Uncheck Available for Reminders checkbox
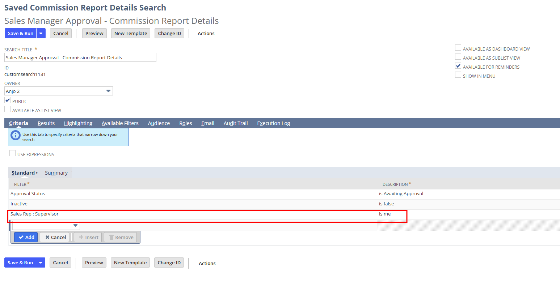The height and width of the screenshot is (286, 560). coord(458,66)
